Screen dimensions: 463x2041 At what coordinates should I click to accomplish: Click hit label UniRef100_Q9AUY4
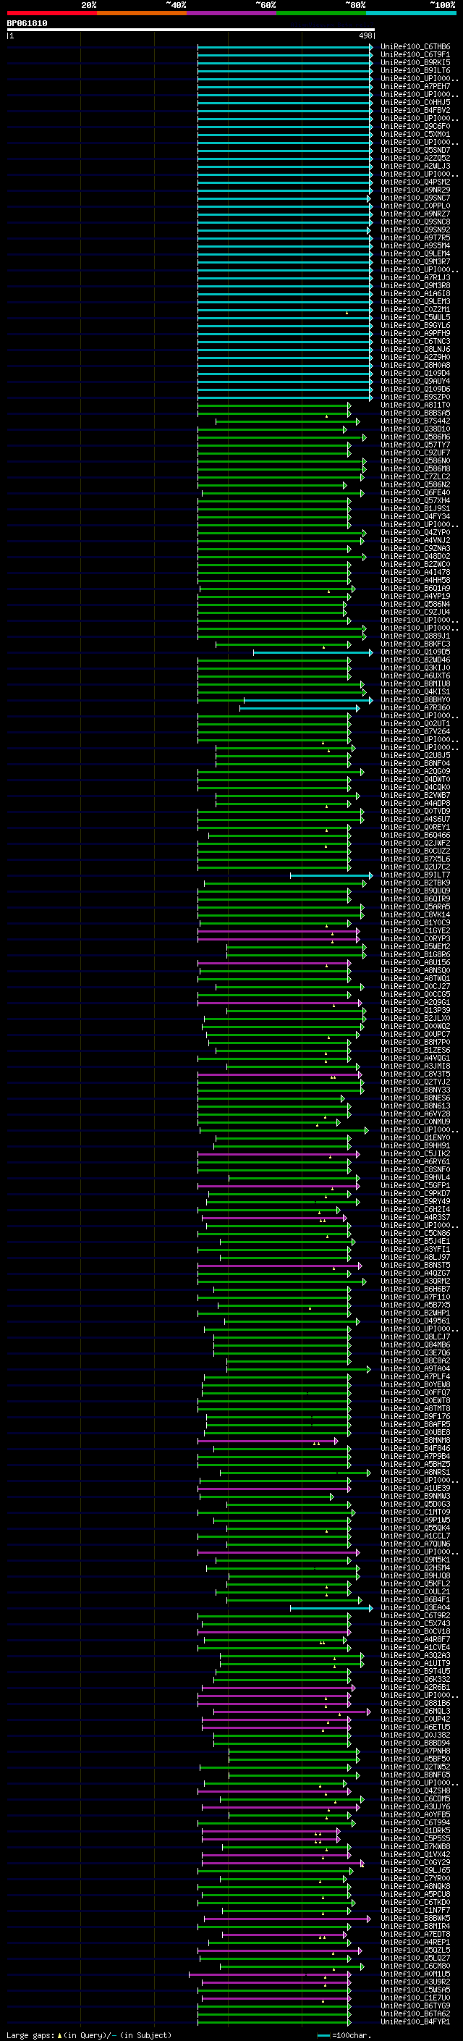tap(415, 381)
